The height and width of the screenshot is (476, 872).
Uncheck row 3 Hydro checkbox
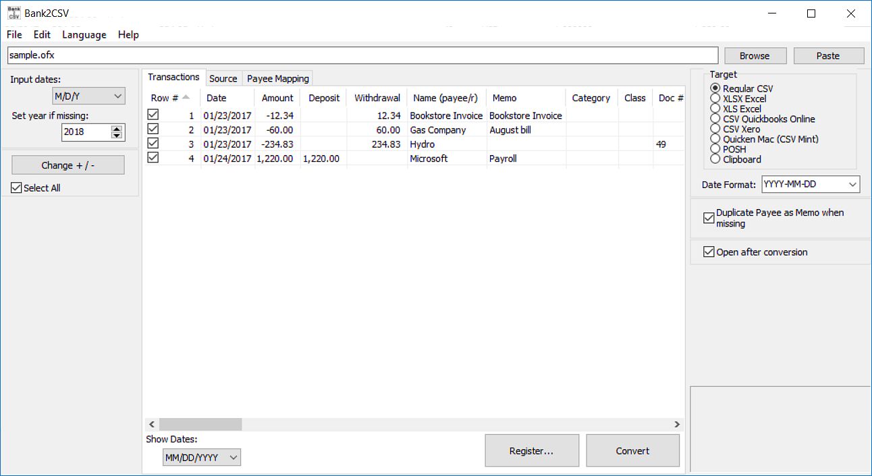[x=153, y=143]
